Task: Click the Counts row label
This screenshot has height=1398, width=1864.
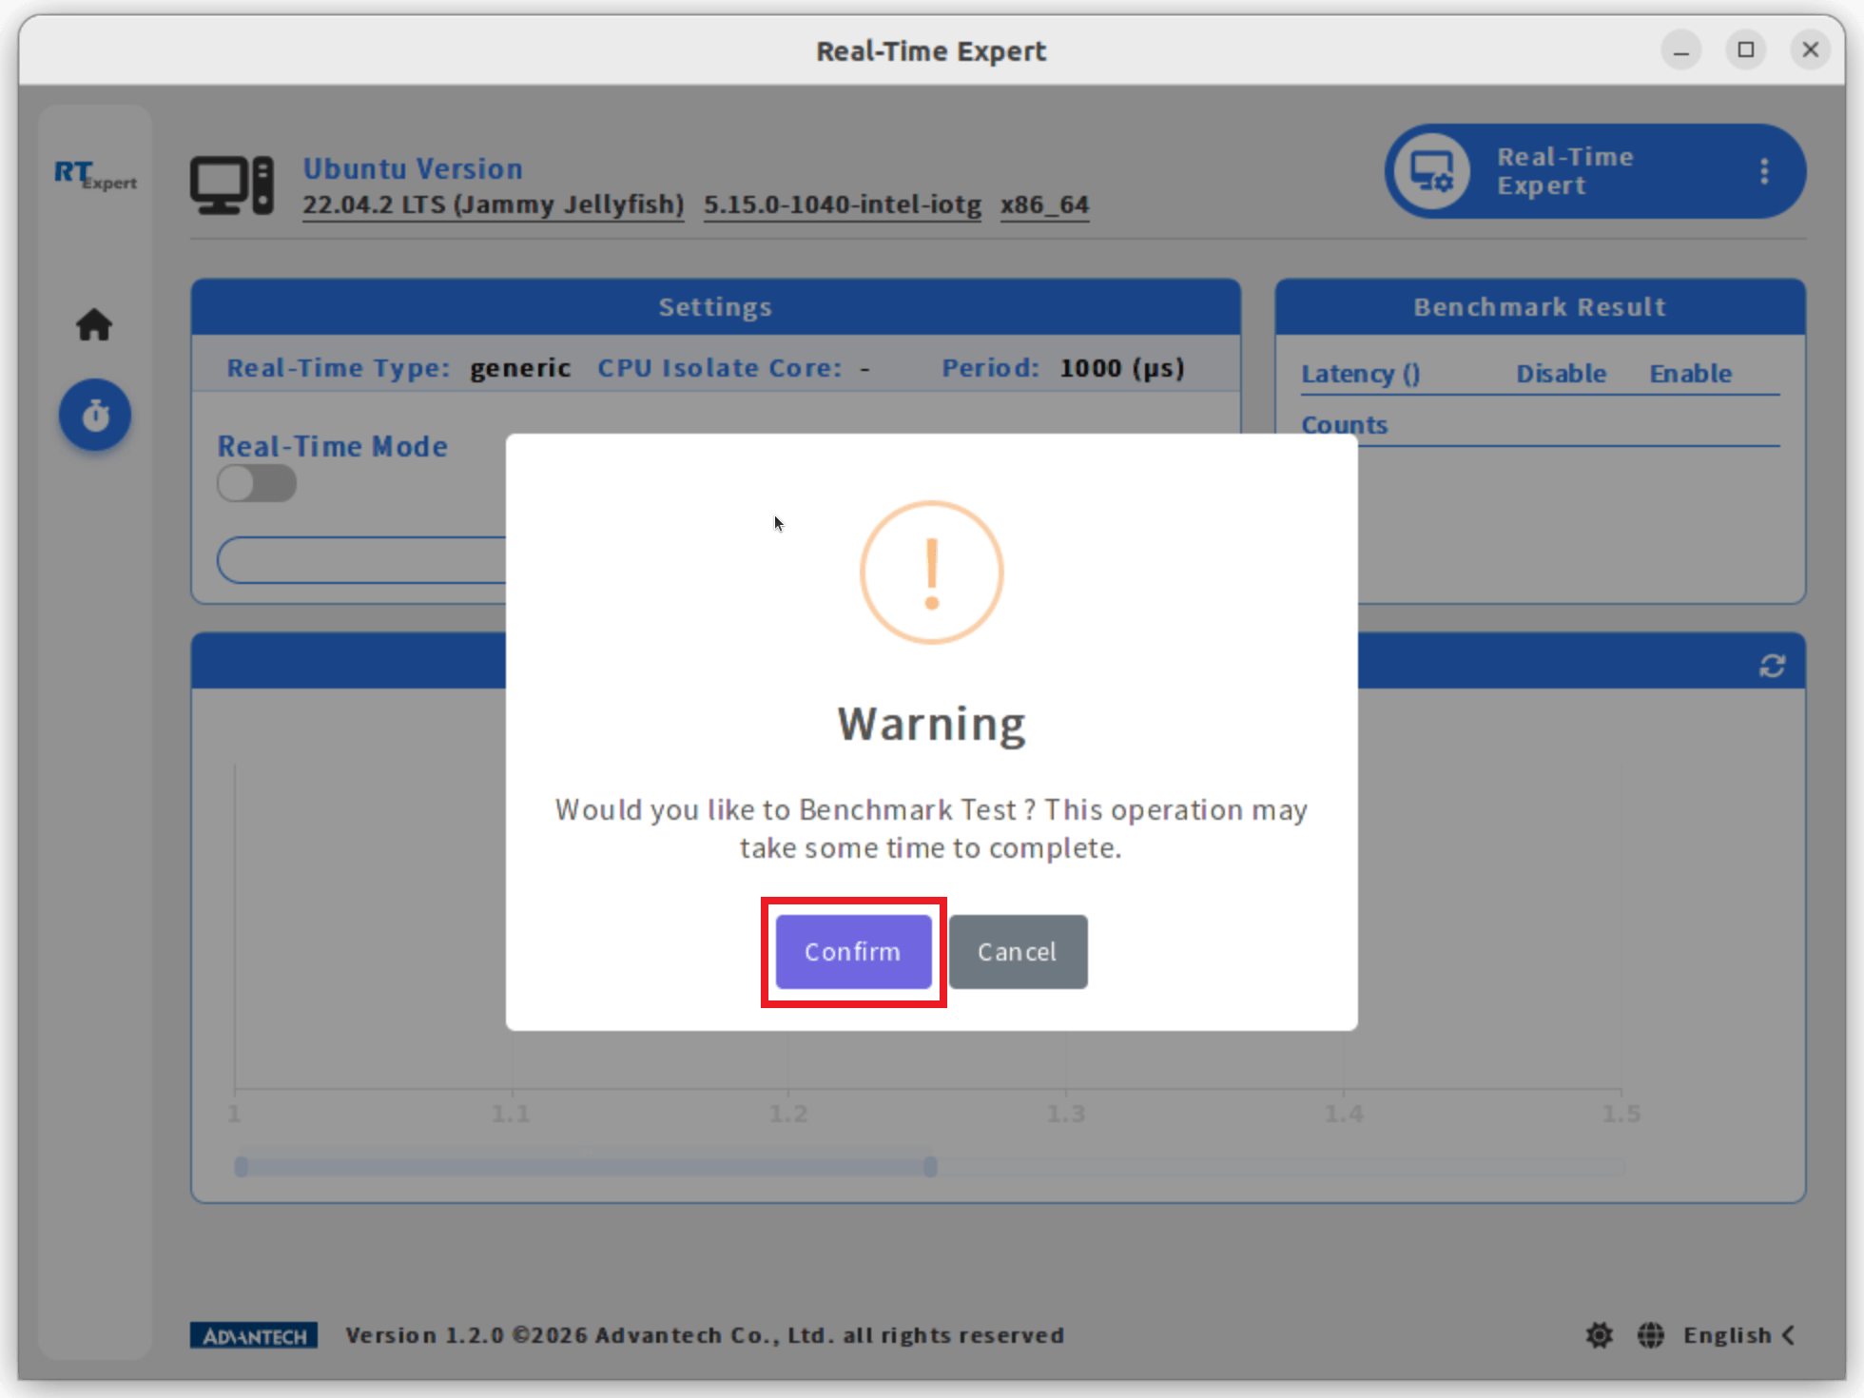Action: pos(1344,425)
